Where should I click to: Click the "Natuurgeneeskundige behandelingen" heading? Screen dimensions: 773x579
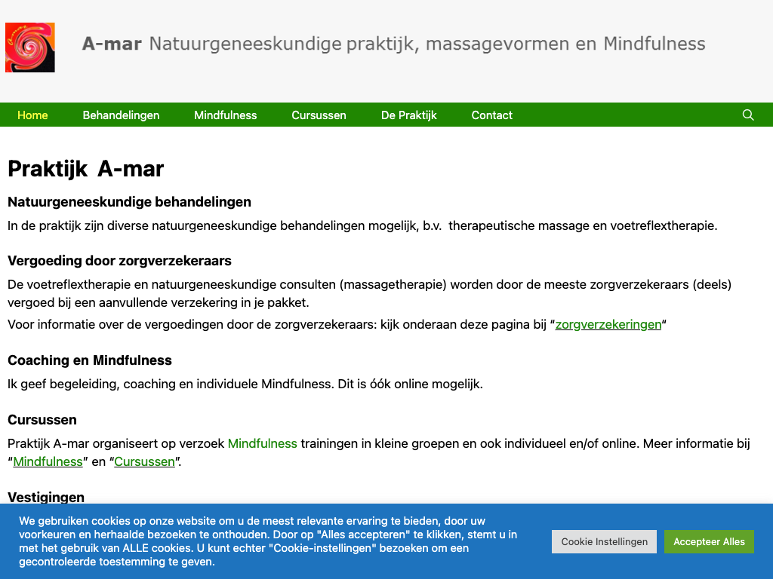click(x=129, y=202)
